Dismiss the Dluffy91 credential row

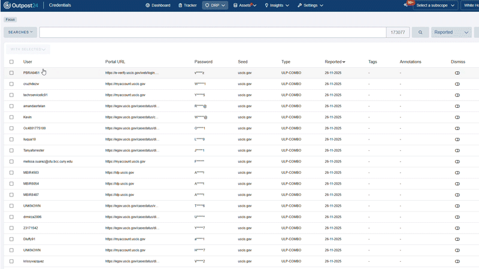pyautogui.click(x=457, y=239)
